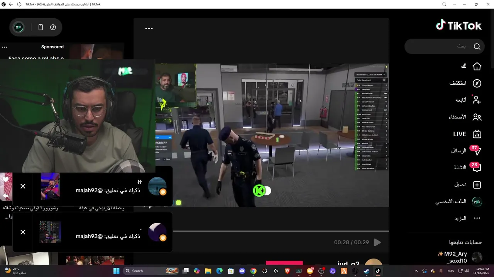
Task: Click the search magnifier icon
Action: 477,47
